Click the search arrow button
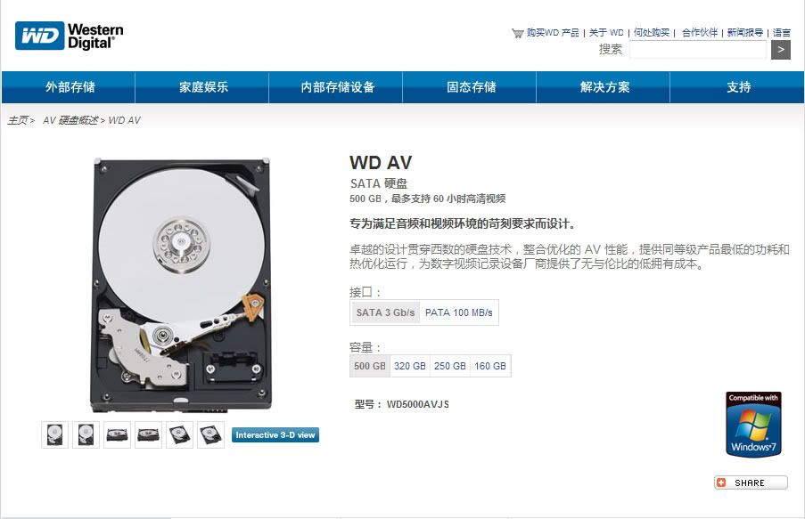 [x=780, y=50]
